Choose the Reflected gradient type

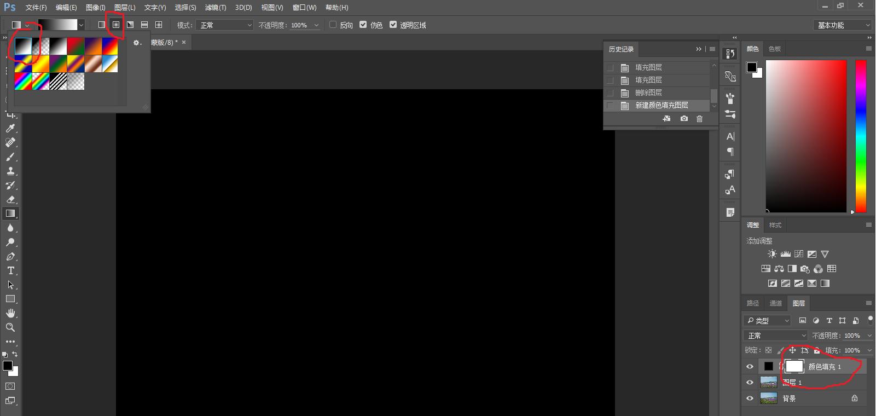point(144,25)
